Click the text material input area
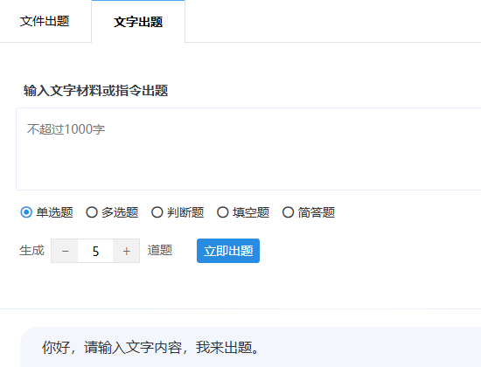Viewport: 481px width, 367px height. coord(248,149)
